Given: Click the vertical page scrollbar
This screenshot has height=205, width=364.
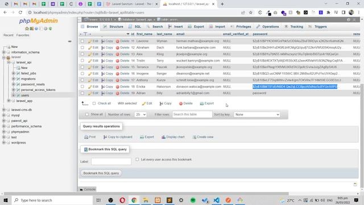Looking at the screenshot, I should pyautogui.click(x=362, y=136).
